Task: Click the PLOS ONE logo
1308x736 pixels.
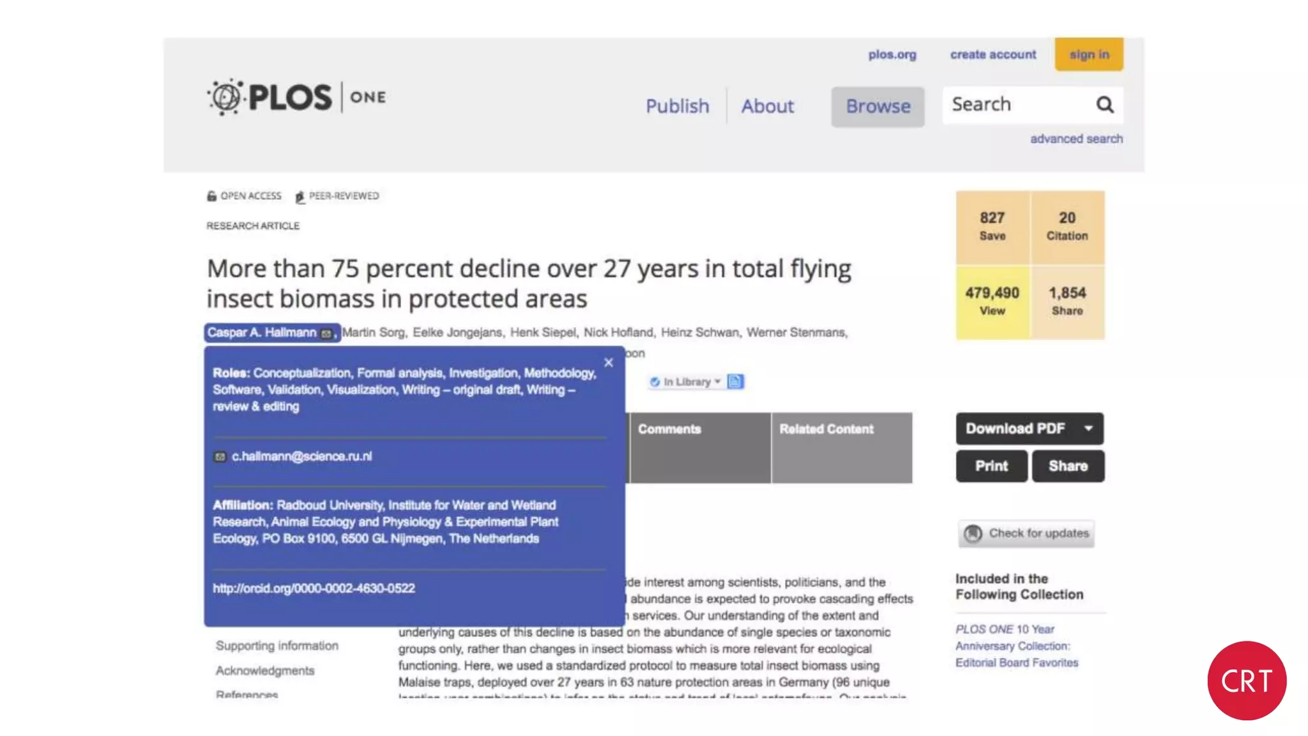Action: click(x=297, y=98)
